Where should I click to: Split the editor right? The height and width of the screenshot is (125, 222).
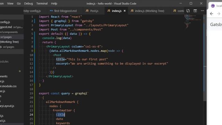[195, 11]
